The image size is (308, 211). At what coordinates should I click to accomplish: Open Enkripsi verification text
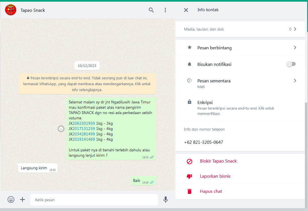tap(236, 111)
